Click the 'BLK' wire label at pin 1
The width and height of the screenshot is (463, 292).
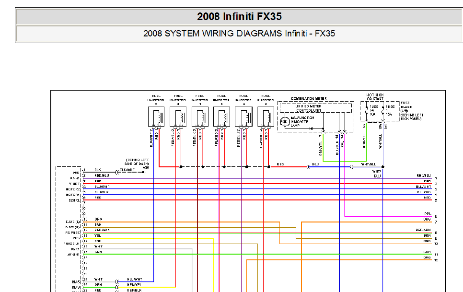[x=98, y=170]
